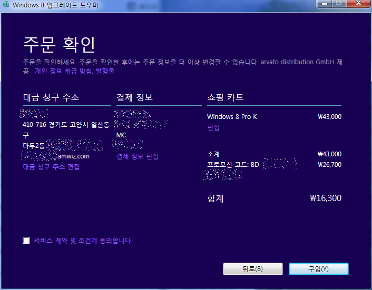Image resolution: width=372 pixels, height=290 pixels.
Task: Minimize the upgrade assistant window
Action: 323,4
